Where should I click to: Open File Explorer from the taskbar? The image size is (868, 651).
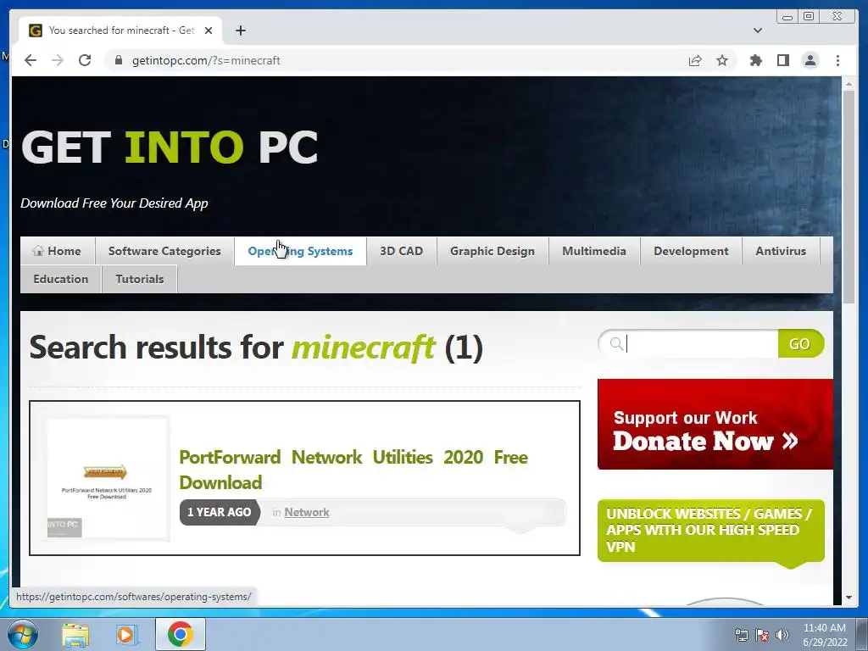[75, 634]
